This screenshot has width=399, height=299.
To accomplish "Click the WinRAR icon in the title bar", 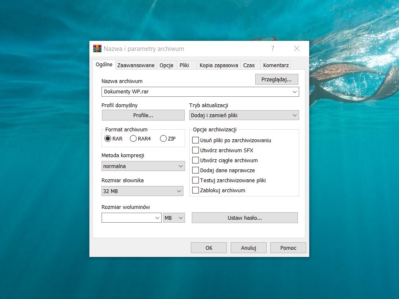I will point(97,48).
